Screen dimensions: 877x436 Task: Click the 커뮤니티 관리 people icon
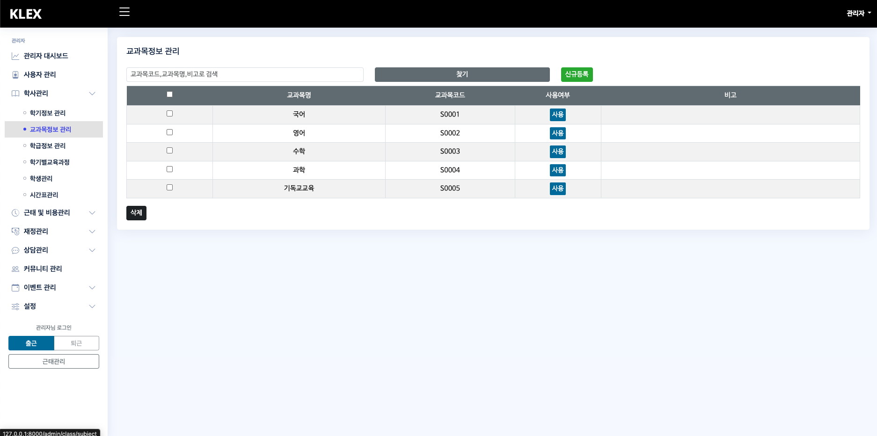pyautogui.click(x=15, y=269)
